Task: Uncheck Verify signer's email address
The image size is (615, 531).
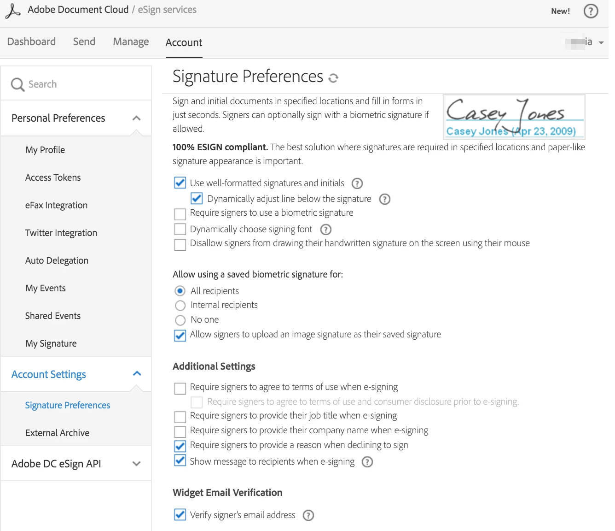Action: point(180,514)
